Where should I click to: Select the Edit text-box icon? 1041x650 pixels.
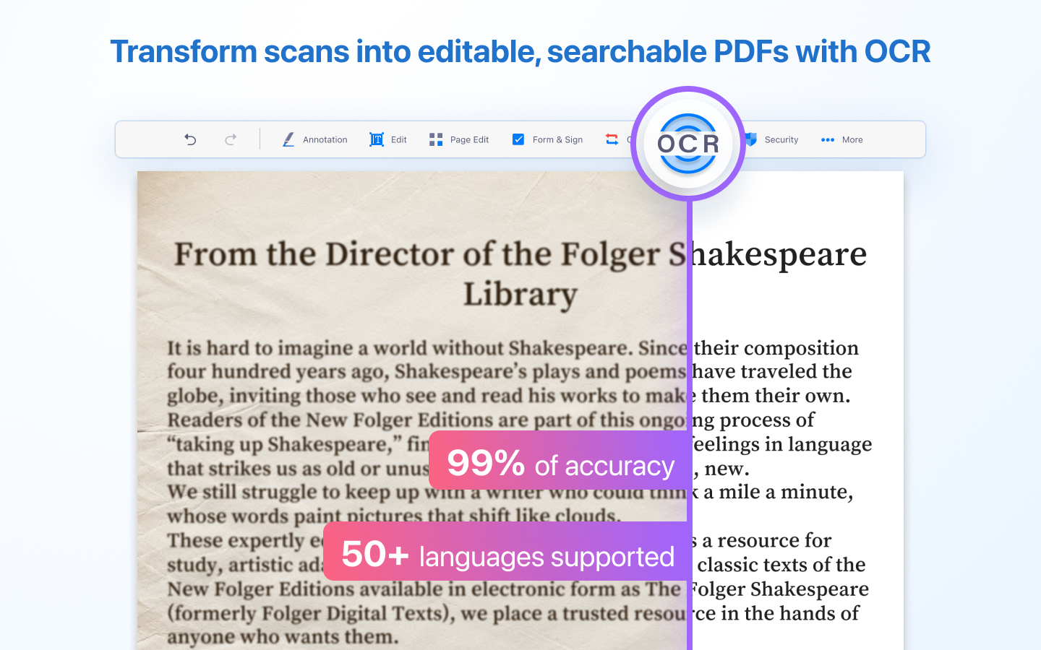tap(377, 139)
